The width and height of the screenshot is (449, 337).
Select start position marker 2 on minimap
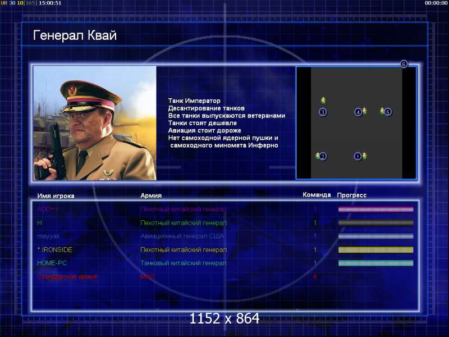(323, 157)
